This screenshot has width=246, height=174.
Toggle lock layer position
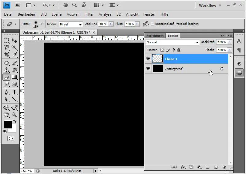[x=173, y=50]
